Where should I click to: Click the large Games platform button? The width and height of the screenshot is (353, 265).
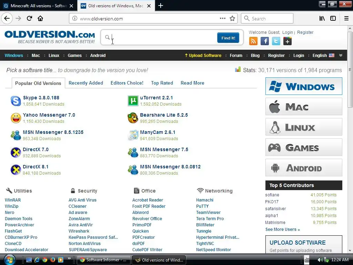point(304,147)
